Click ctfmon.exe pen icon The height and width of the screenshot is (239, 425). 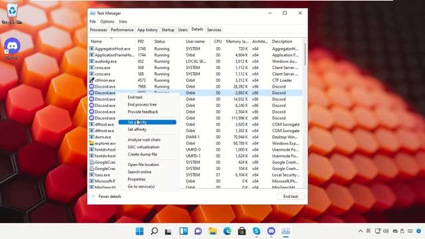coord(92,80)
